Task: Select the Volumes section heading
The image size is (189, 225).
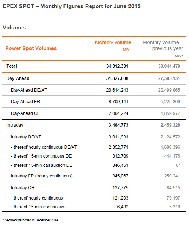Action: (14, 28)
